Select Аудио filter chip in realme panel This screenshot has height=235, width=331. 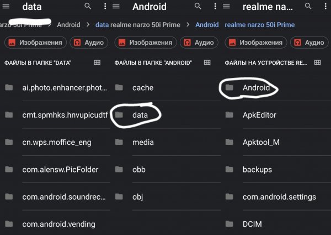point(309,43)
